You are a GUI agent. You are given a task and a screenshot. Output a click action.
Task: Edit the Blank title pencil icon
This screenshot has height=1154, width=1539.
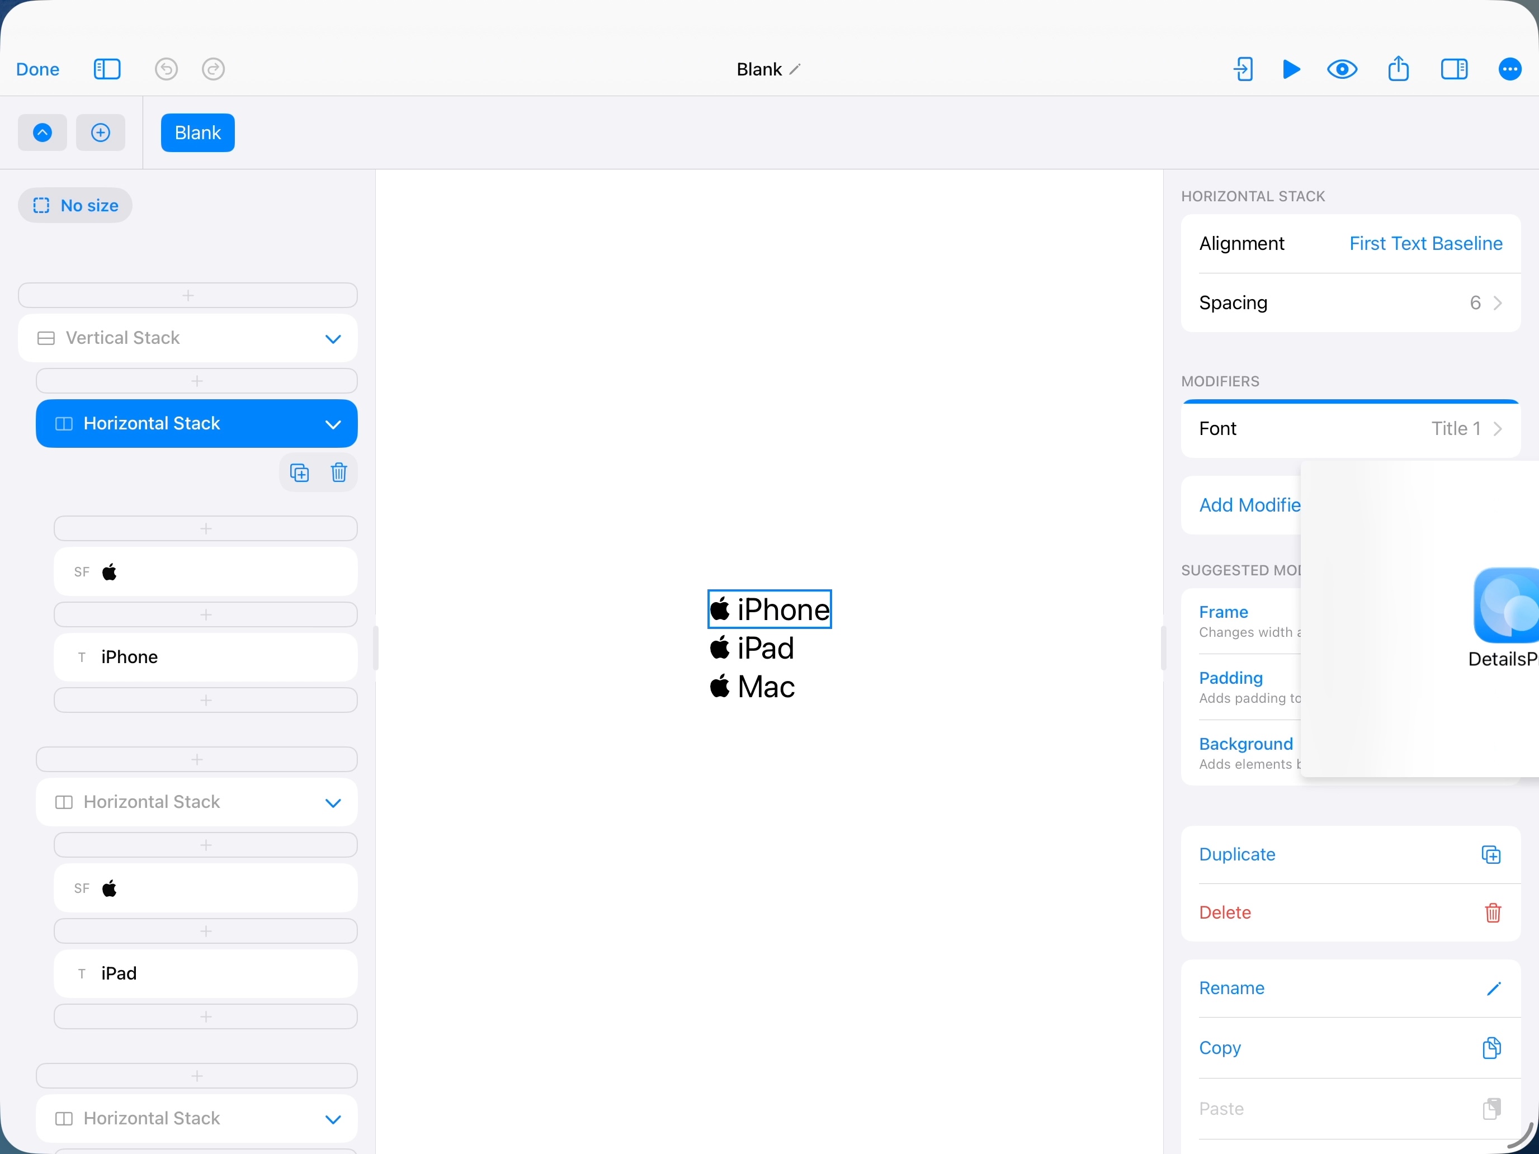[795, 69]
